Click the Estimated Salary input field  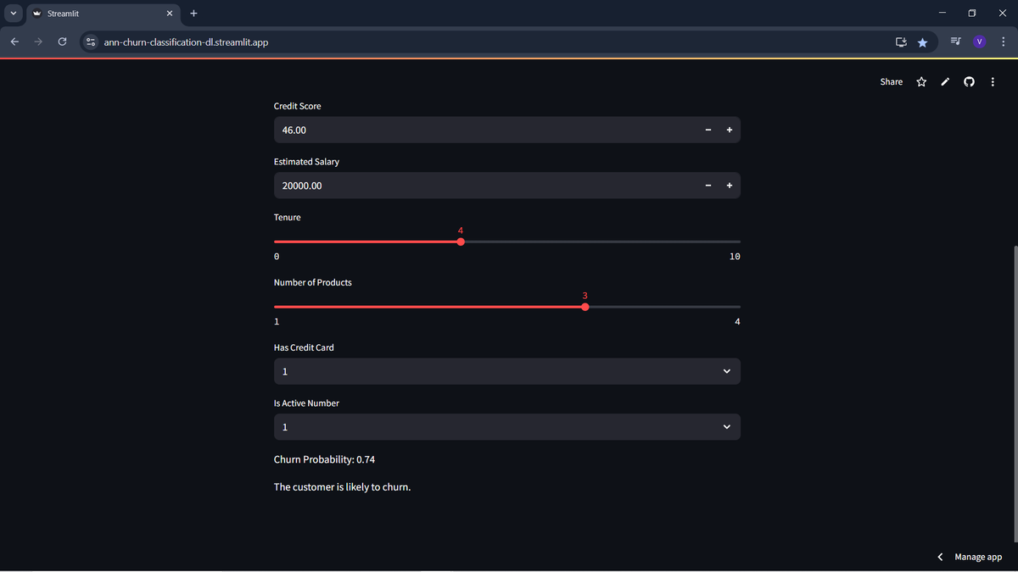point(485,186)
